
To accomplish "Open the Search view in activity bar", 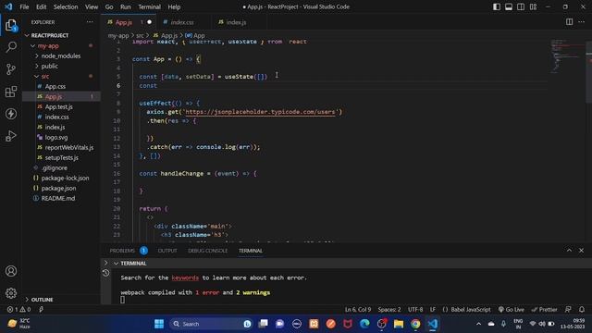I will point(11,47).
